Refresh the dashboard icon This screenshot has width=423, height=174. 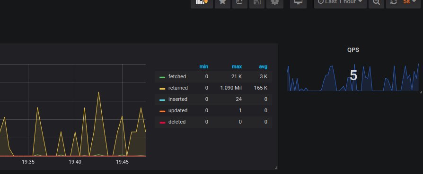394,2
